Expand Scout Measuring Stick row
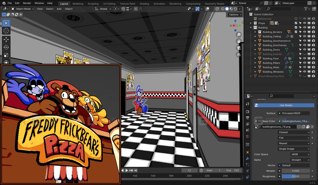Image resolution: width=318 pixels, height=185 pixels. click(251, 76)
